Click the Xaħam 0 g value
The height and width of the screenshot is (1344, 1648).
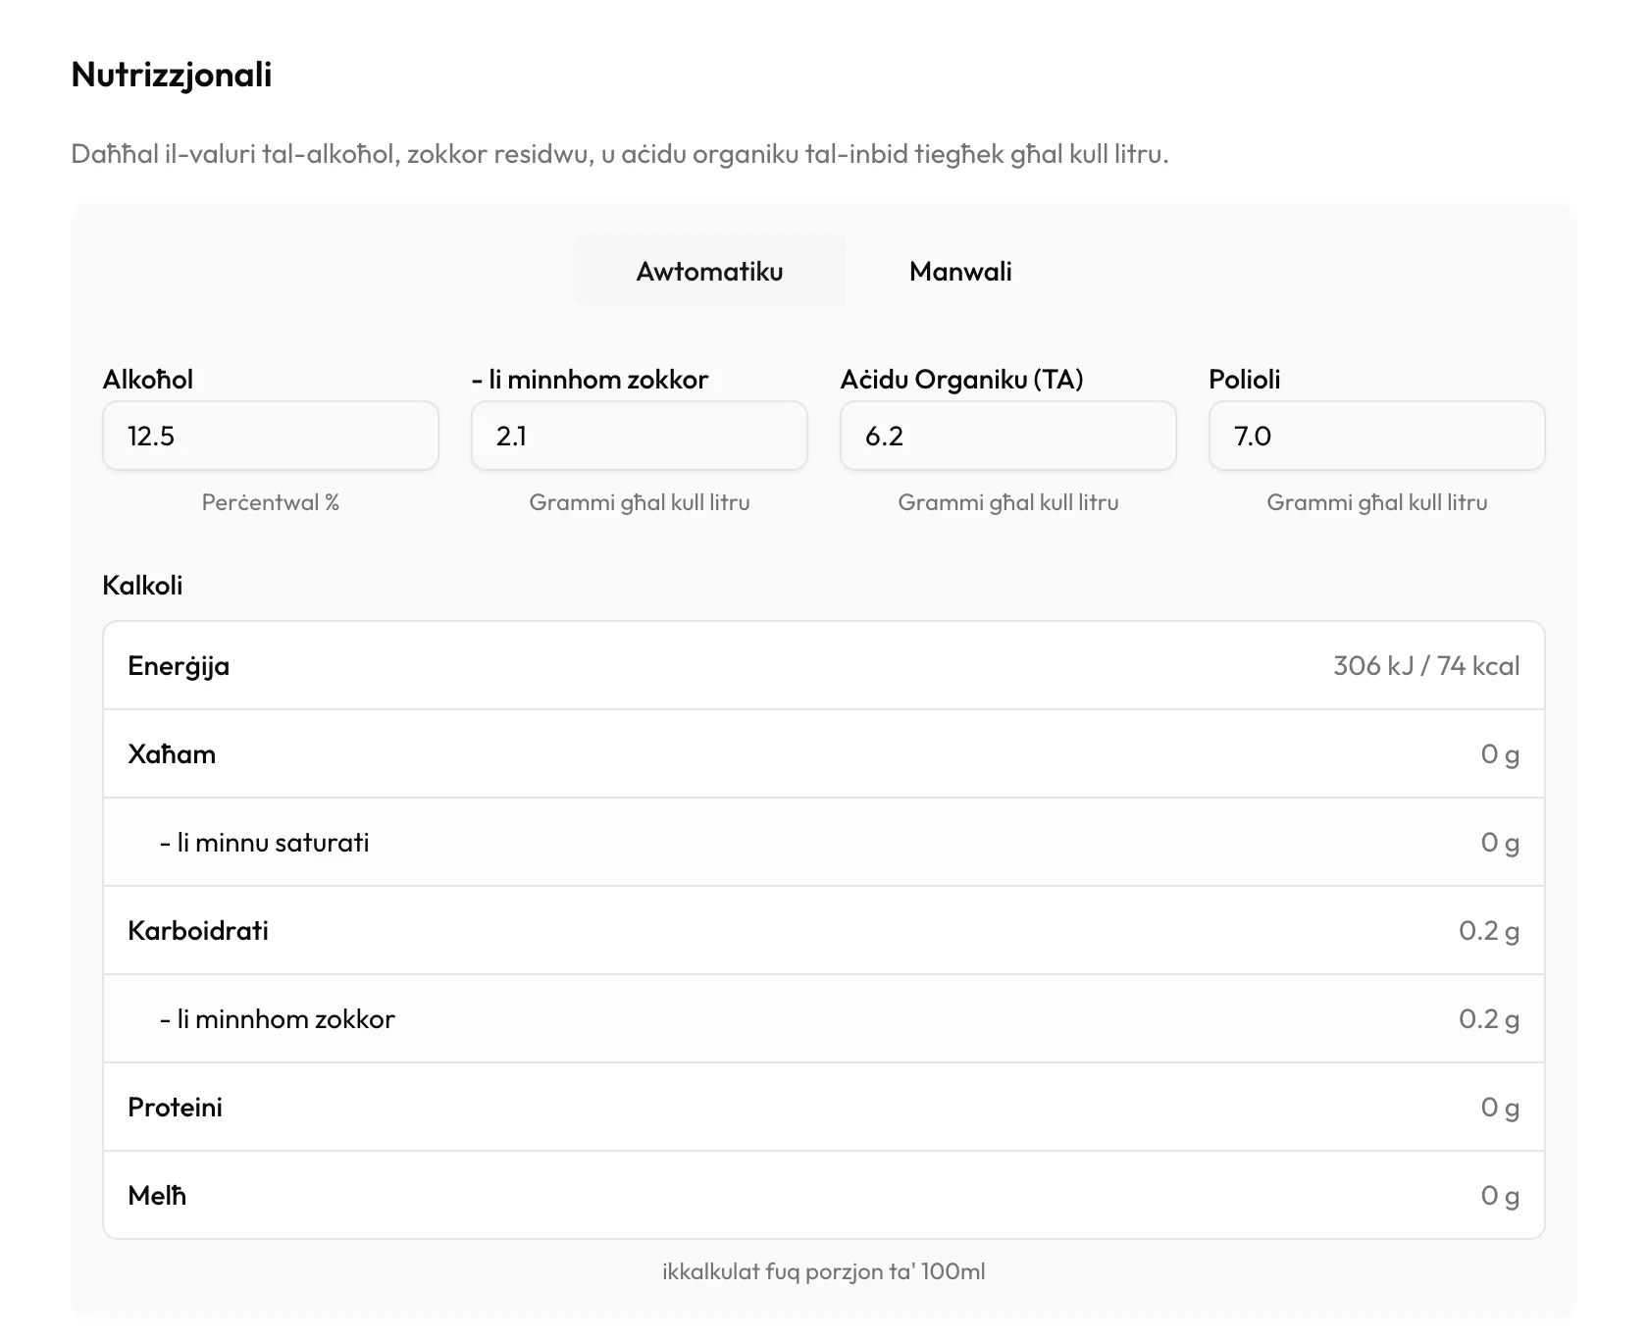[1501, 754]
